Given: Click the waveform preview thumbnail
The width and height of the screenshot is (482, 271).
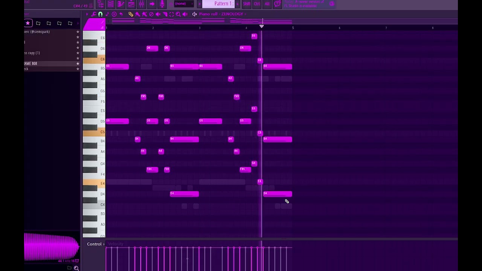Looking at the screenshot, I should pos(52,247).
